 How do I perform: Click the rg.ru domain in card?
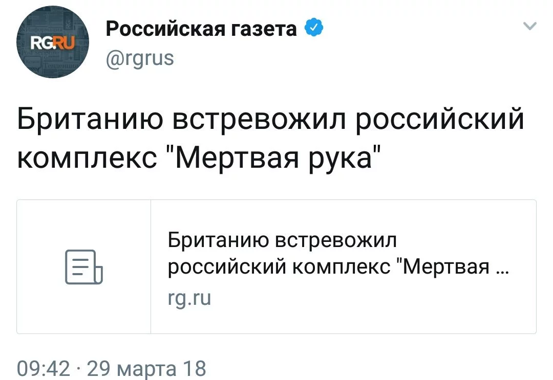click(189, 298)
